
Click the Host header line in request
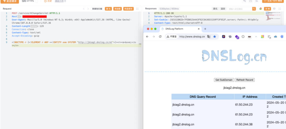(x=29, y=16)
